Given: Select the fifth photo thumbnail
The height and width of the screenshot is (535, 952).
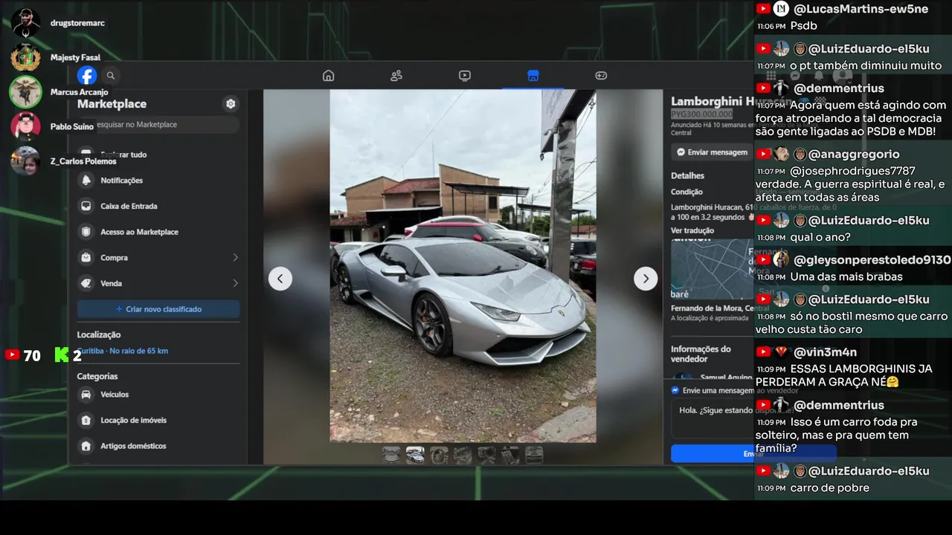Looking at the screenshot, I should tap(486, 455).
